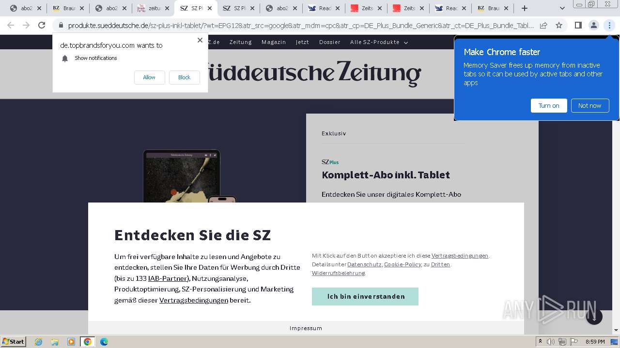Open the Windows Start menu
The height and width of the screenshot is (348, 620).
click(x=14, y=342)
